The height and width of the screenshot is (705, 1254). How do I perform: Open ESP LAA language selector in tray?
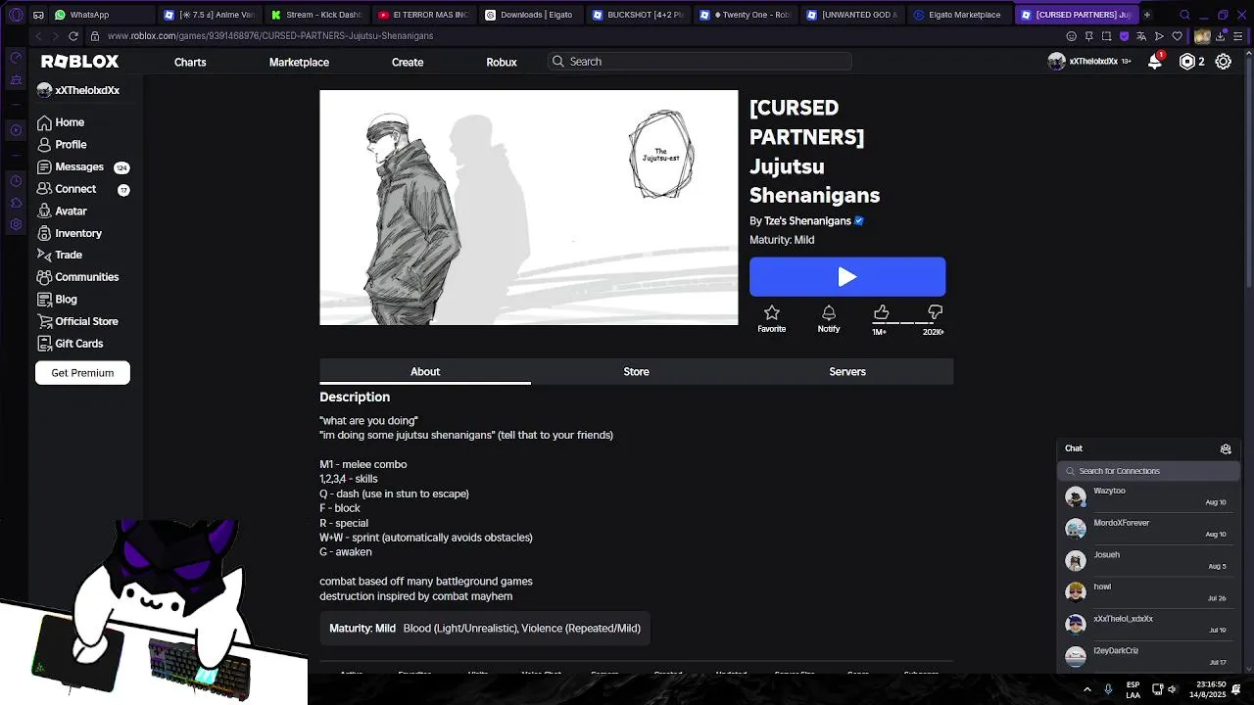1133,689
